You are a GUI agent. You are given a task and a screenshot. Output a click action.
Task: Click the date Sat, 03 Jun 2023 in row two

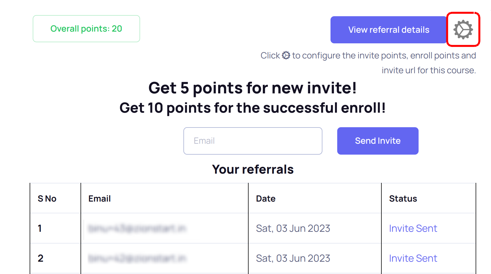(293, 258)
